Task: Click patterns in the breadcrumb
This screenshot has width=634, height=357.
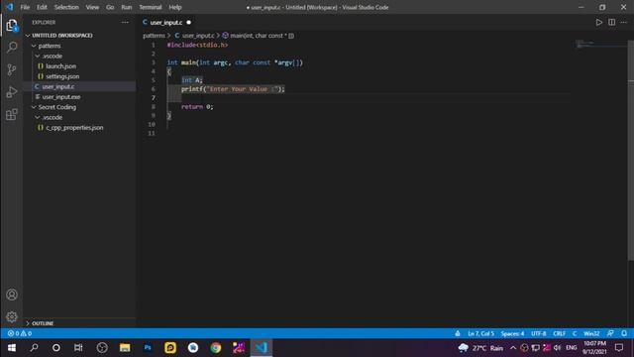Action: click(x=154, y=36)
